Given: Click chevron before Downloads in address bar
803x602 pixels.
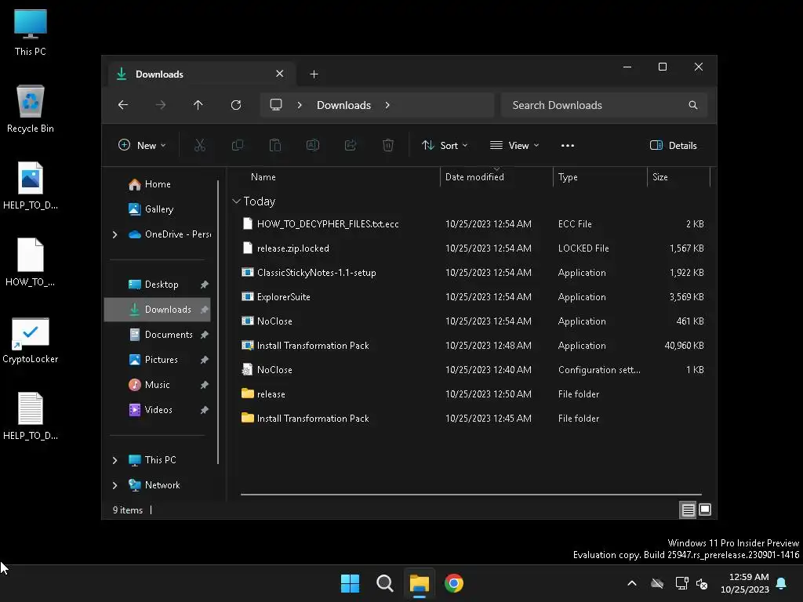Looking at the screenshot, I should click(300, 105).
